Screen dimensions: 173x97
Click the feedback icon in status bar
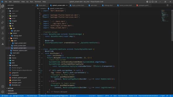[x=167, y=96]
